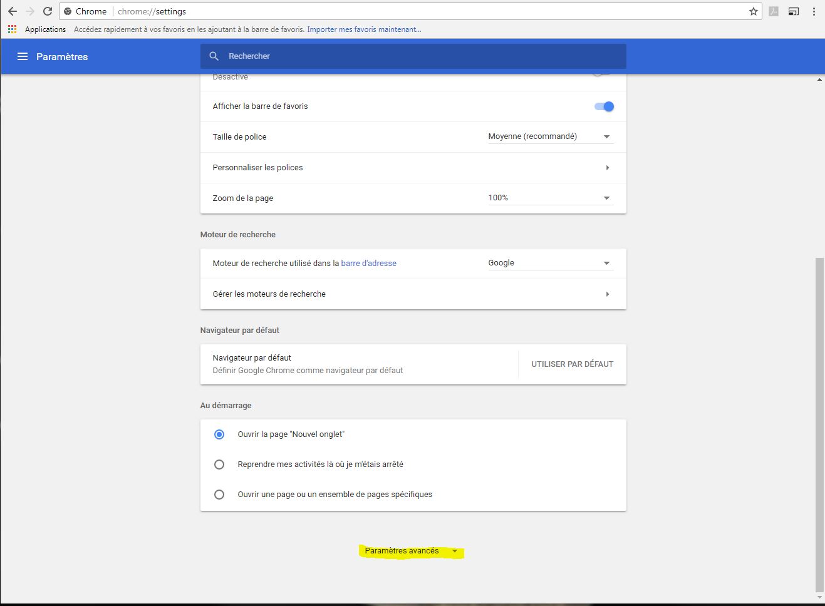
Task: Bookmark this page with the star icon
Action: pyautogui.click(x=753, y=11)
